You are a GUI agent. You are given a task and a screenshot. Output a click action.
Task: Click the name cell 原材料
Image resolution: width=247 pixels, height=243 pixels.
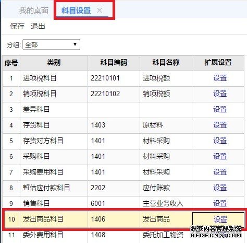click(166, 125)
